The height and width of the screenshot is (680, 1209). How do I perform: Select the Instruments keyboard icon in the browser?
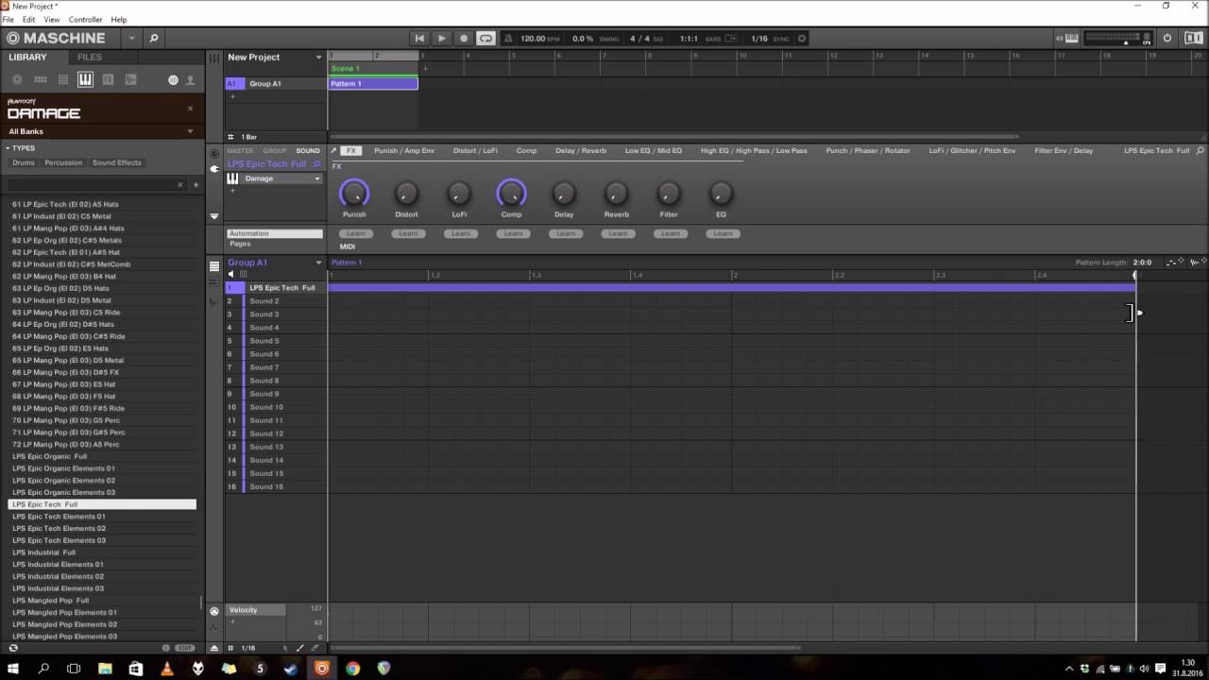(85, 80)
